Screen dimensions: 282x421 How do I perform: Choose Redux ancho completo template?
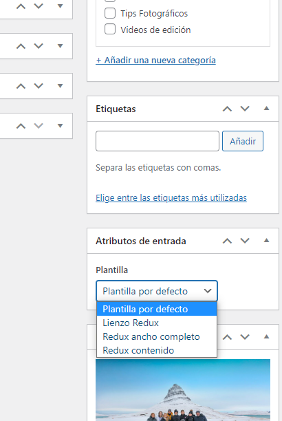click(x=157, y=336)
